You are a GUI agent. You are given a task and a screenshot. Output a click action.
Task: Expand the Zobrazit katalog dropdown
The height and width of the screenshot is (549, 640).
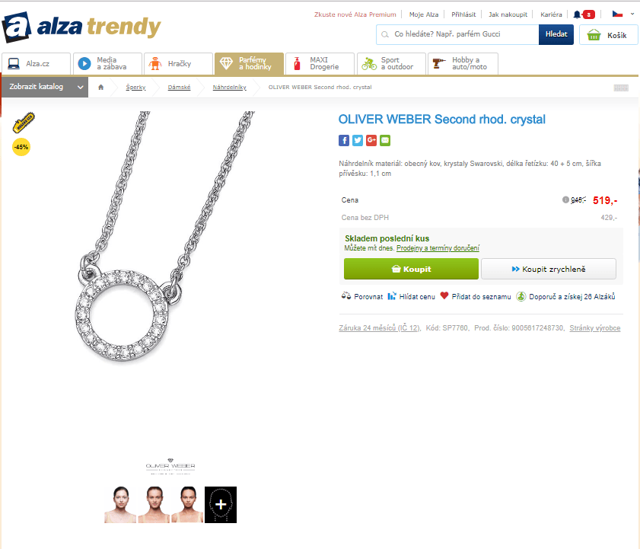coord(44,87)
